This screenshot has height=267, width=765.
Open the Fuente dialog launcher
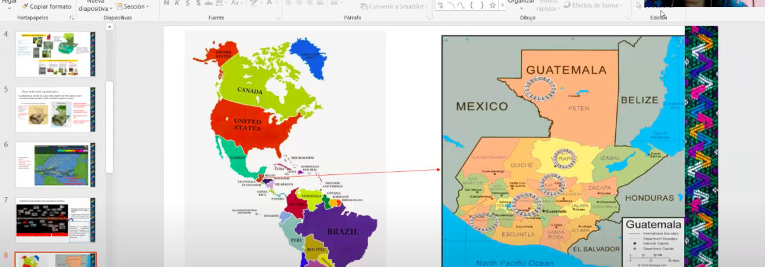(278, 18)
